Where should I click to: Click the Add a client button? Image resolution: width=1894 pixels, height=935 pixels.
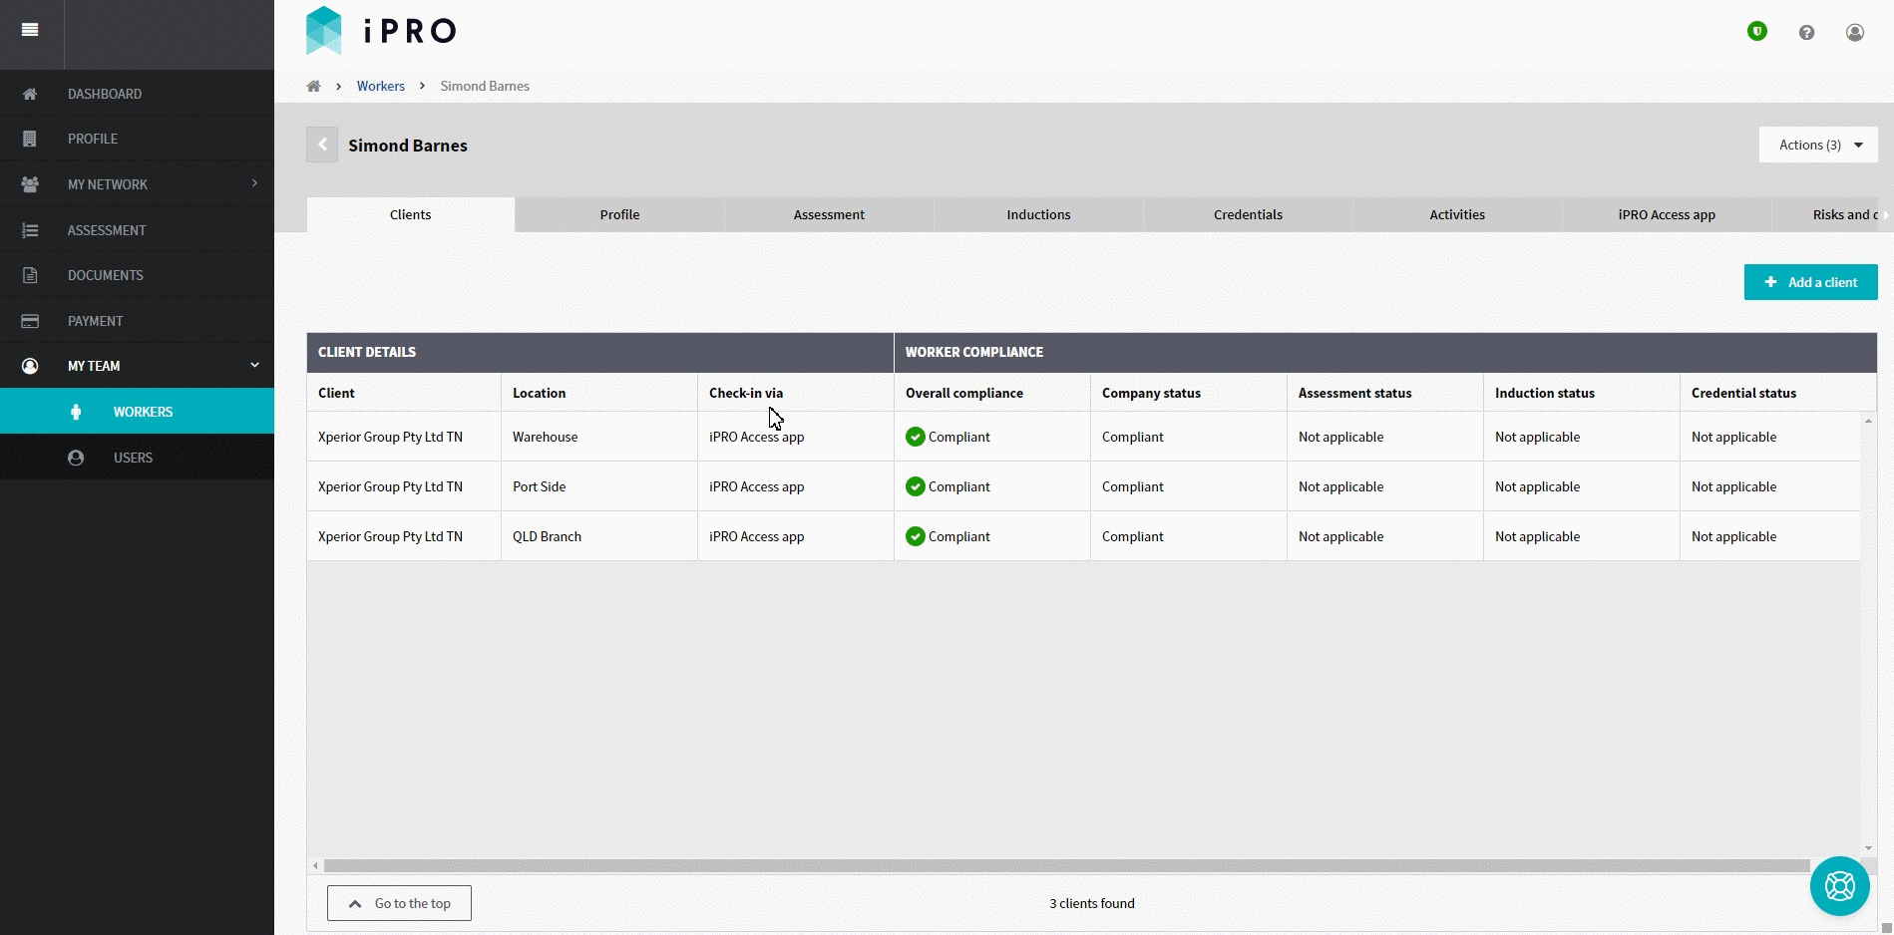tap(1810, 282)
